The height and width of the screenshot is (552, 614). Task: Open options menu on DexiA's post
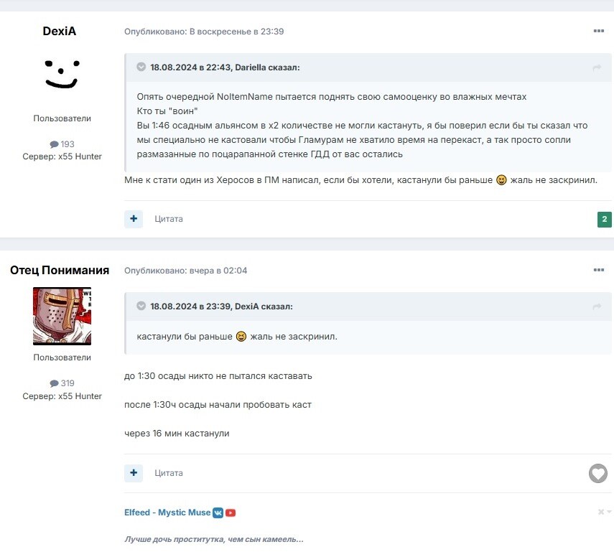(598, 31)
